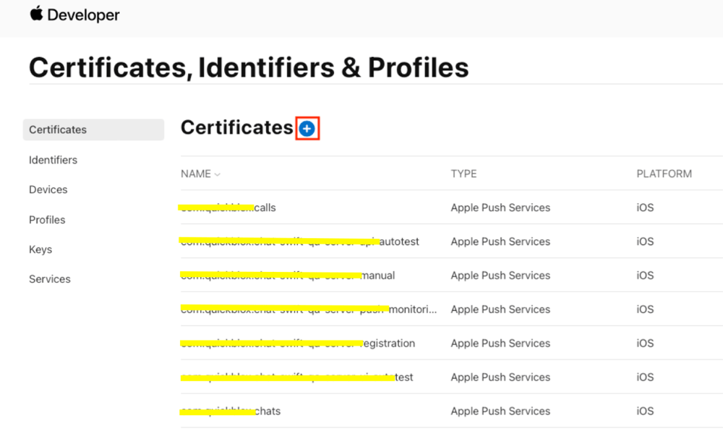Sort by the NAME column chevron
This screenshot has height=434, width=723.
[217, 174]
